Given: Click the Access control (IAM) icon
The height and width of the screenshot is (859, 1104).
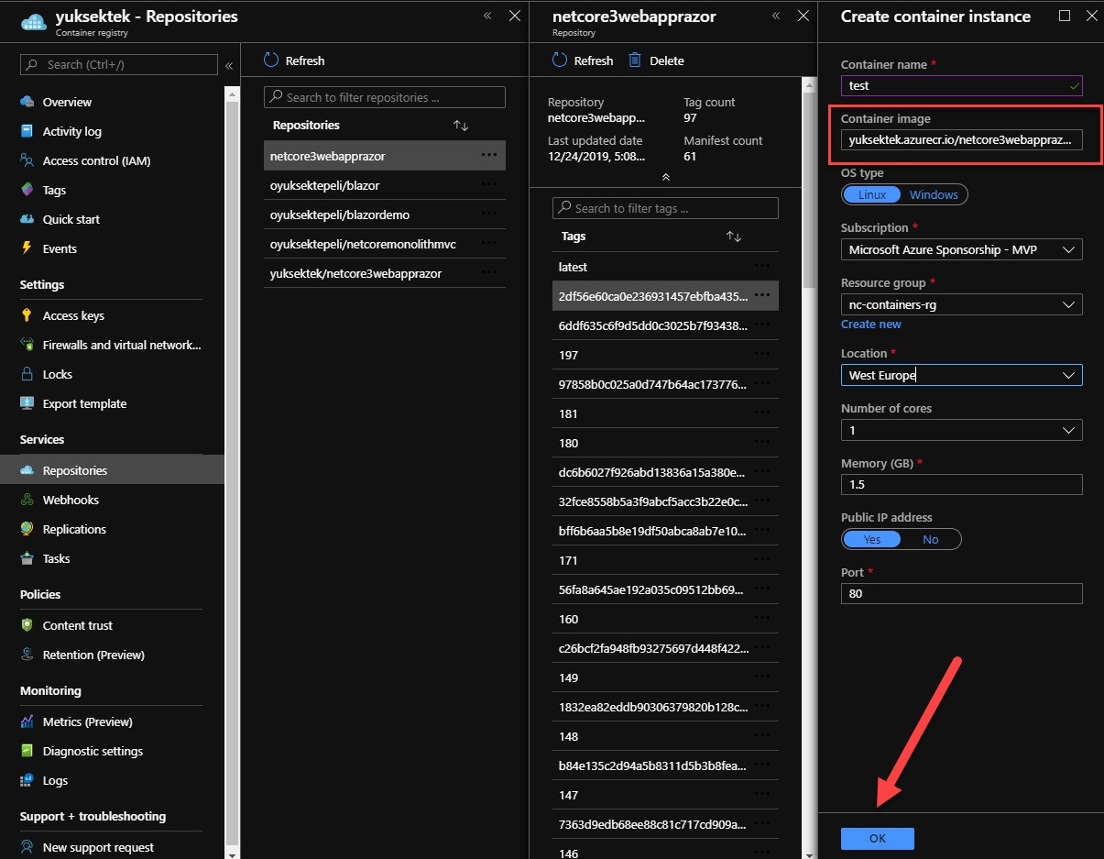Looking at the screenshot, I should [x=27, y=160].
